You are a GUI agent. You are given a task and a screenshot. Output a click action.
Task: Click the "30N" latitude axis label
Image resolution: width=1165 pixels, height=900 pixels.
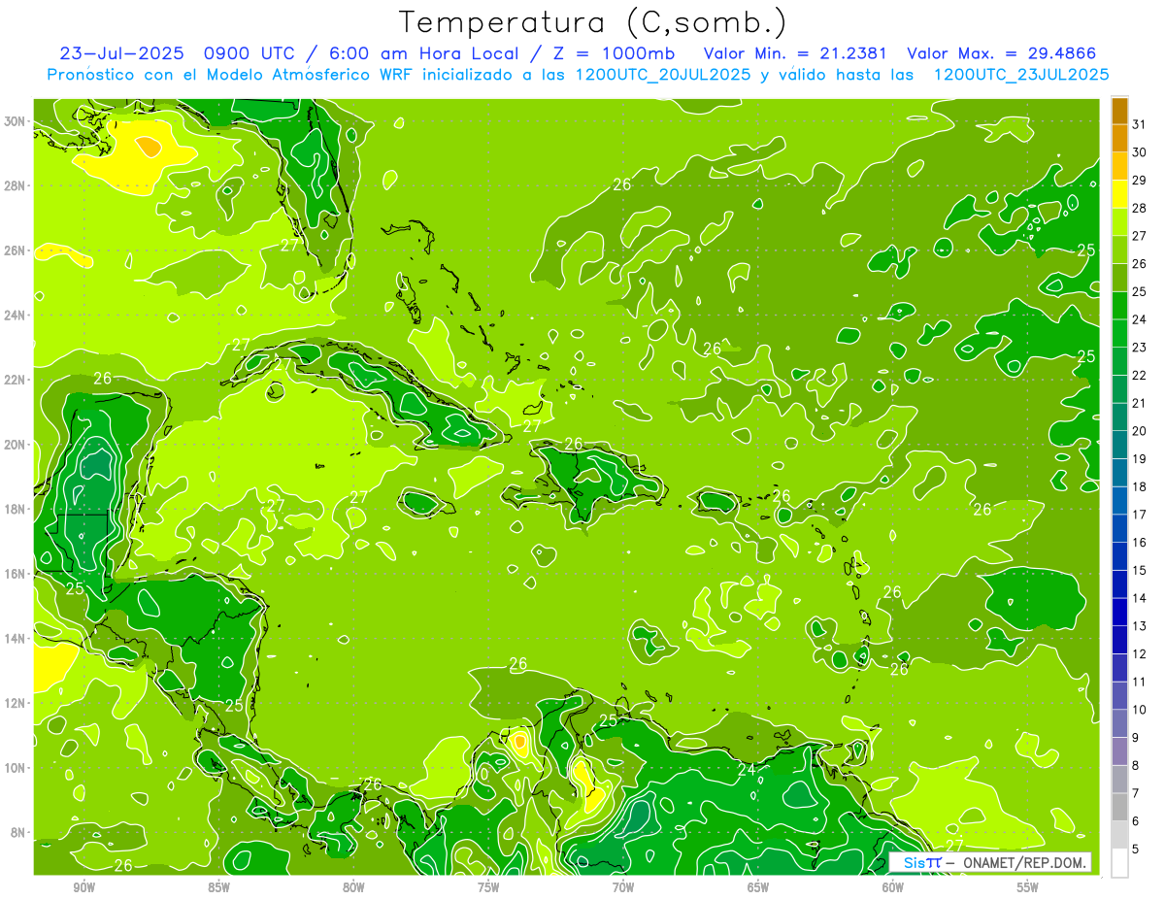click(x=15, y=121)
